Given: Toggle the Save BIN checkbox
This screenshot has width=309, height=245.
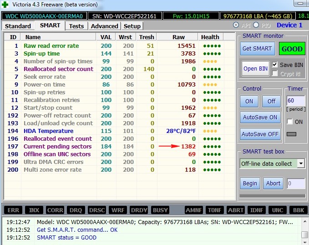Looking at the screenshot, I should (274, 65).
